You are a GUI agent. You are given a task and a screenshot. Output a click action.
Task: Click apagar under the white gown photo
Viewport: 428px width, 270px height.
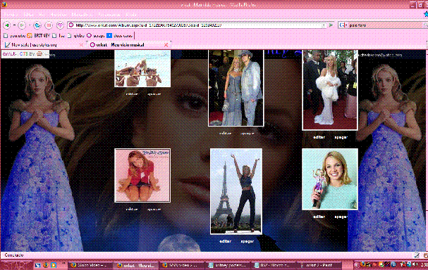pyautogui.click(x=341, y=137)
